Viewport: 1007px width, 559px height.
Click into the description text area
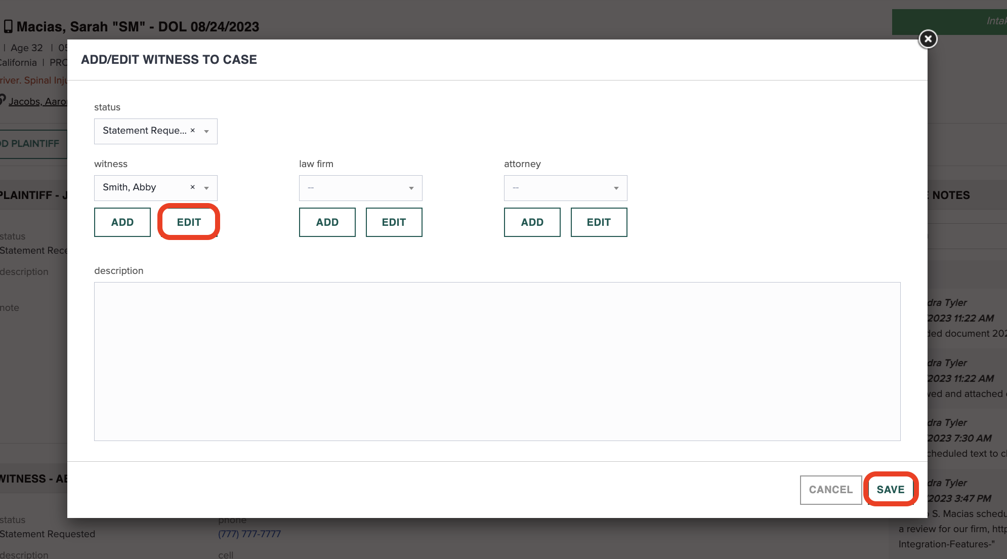pos(497,362)
